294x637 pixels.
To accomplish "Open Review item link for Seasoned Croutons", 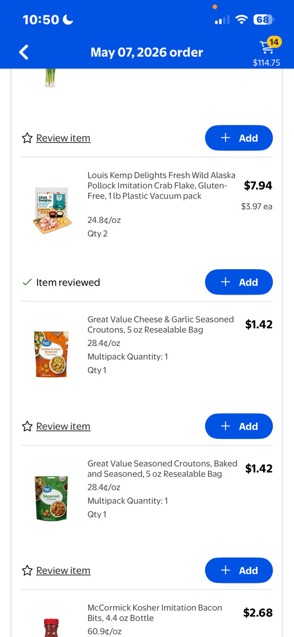I will [63, 571].
